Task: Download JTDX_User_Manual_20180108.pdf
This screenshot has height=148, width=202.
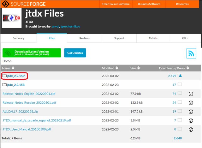Action: 27,129
